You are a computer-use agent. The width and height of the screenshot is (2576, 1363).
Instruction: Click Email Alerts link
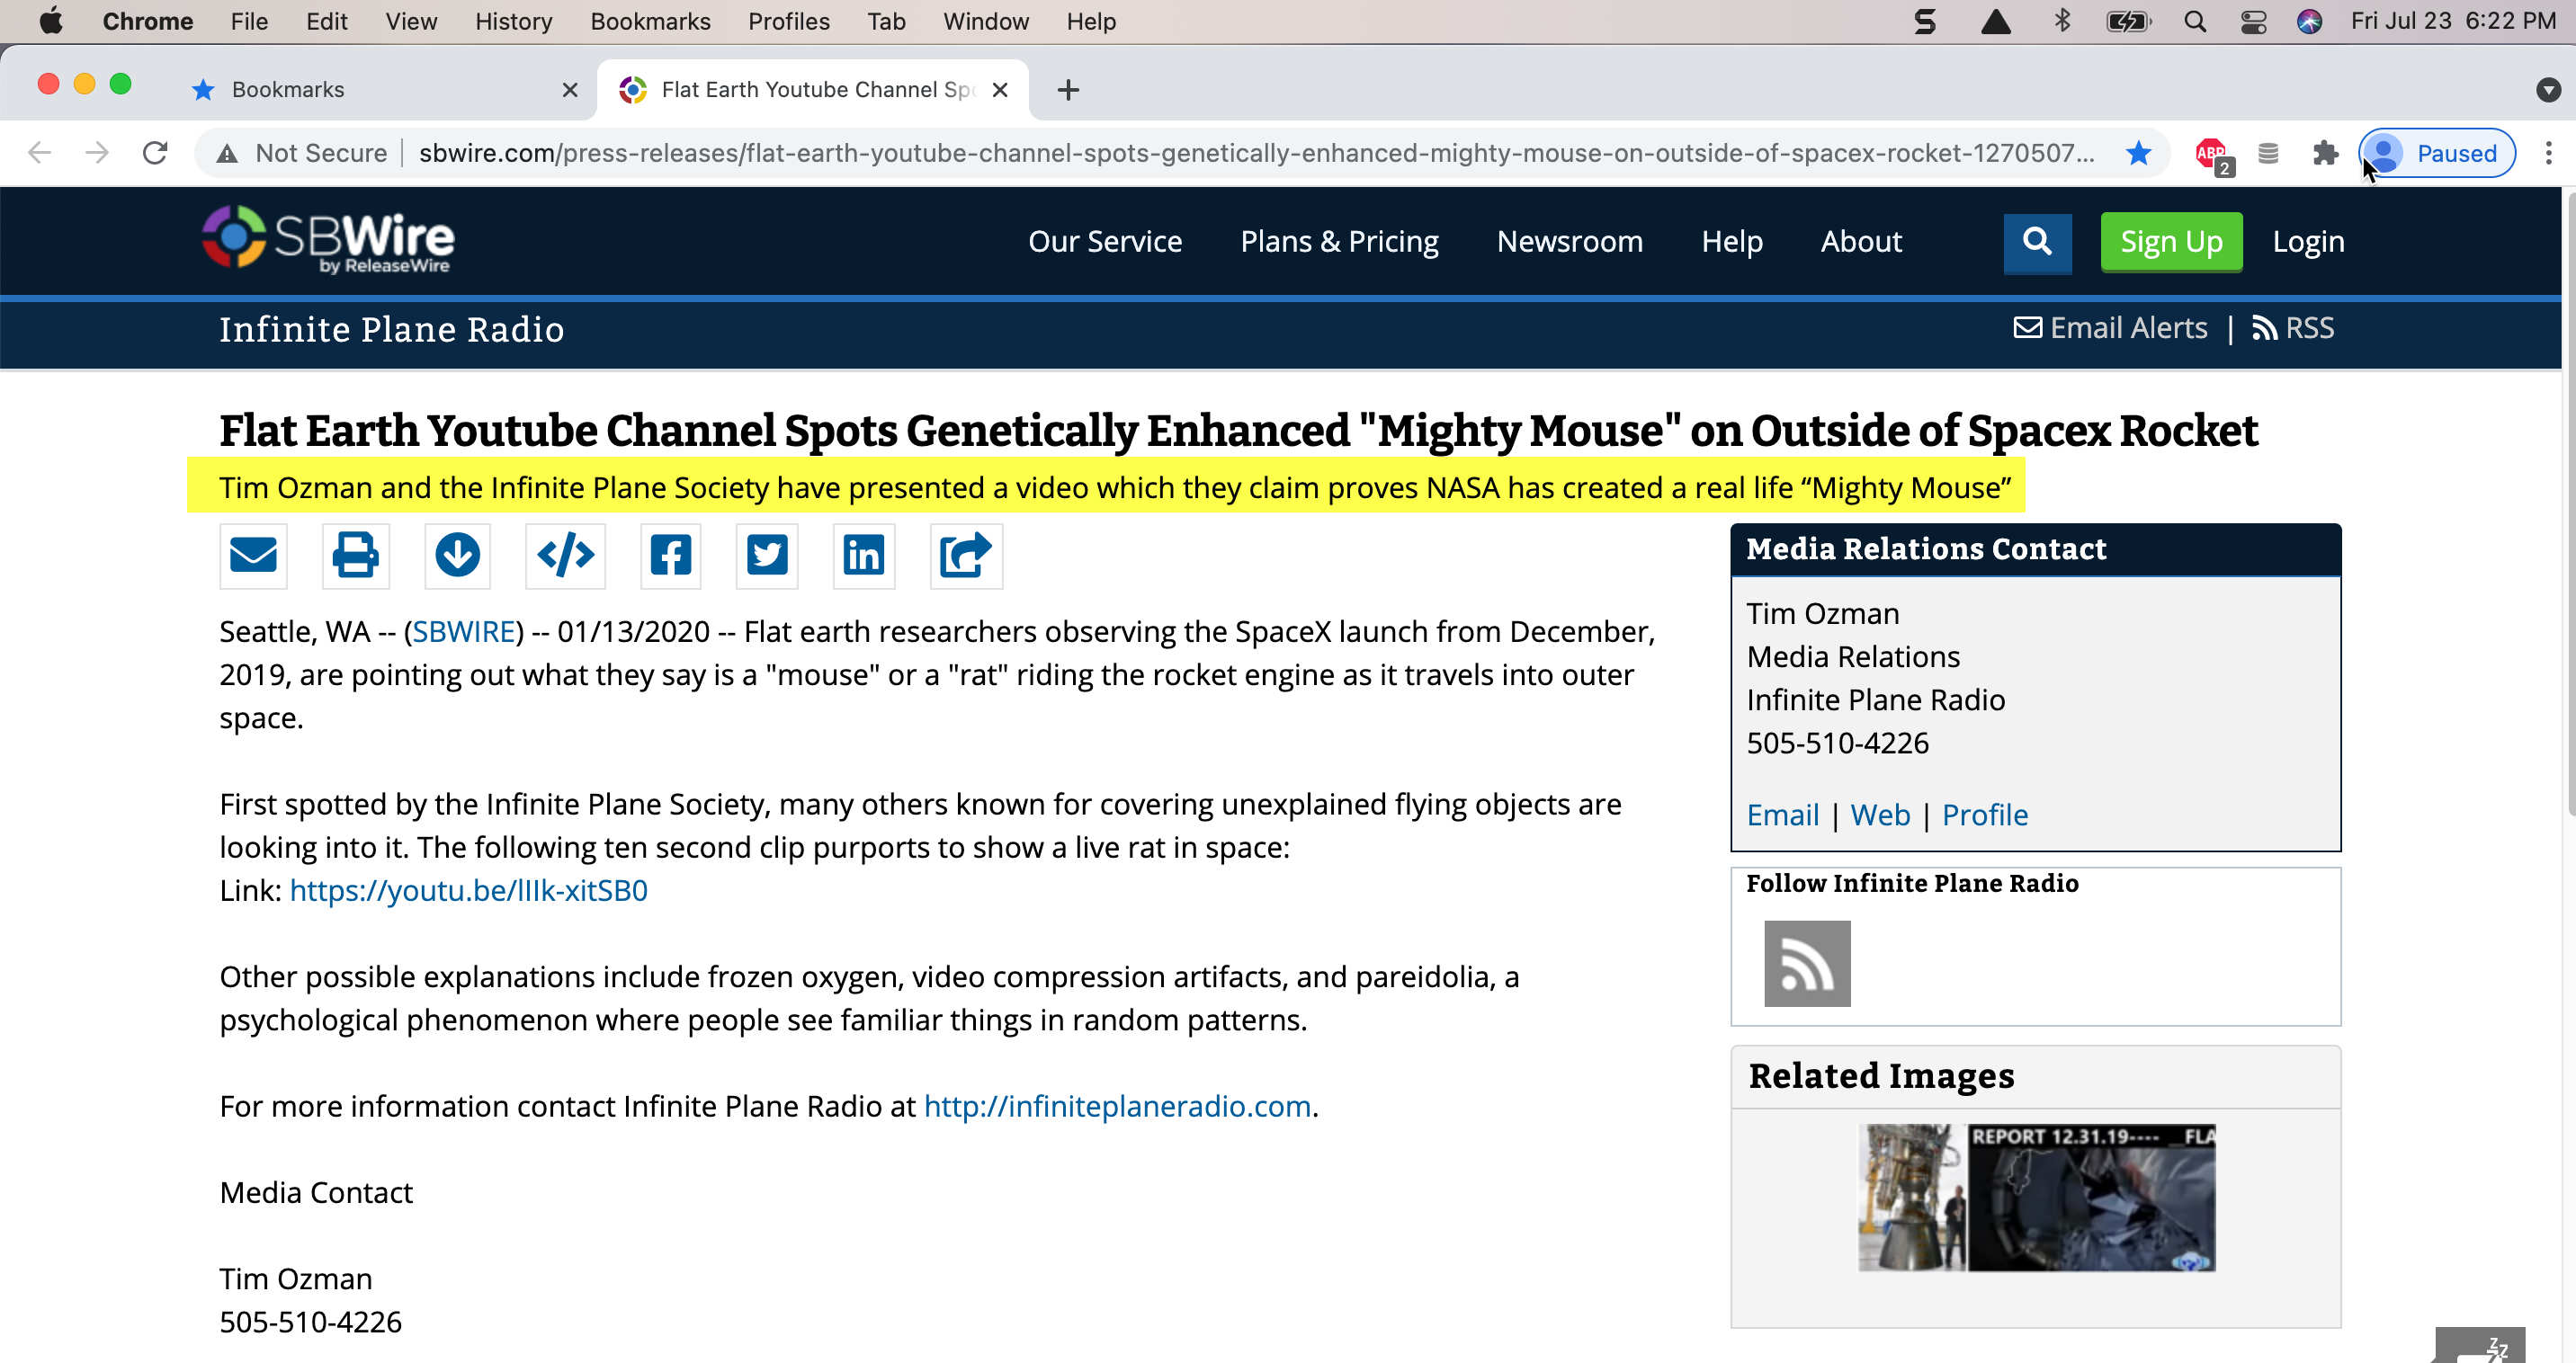point(2110,328)
